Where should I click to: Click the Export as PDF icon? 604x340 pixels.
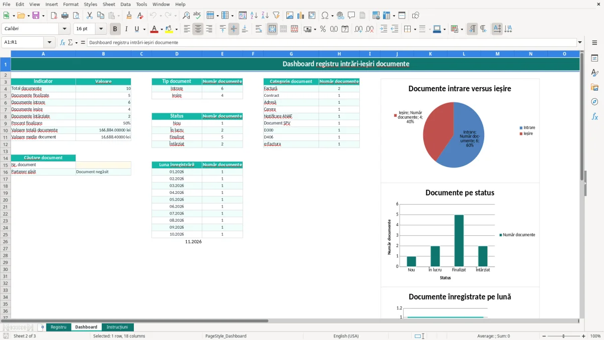click(54, 16)
